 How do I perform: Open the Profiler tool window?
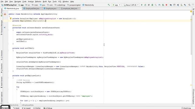pos(37,108)
